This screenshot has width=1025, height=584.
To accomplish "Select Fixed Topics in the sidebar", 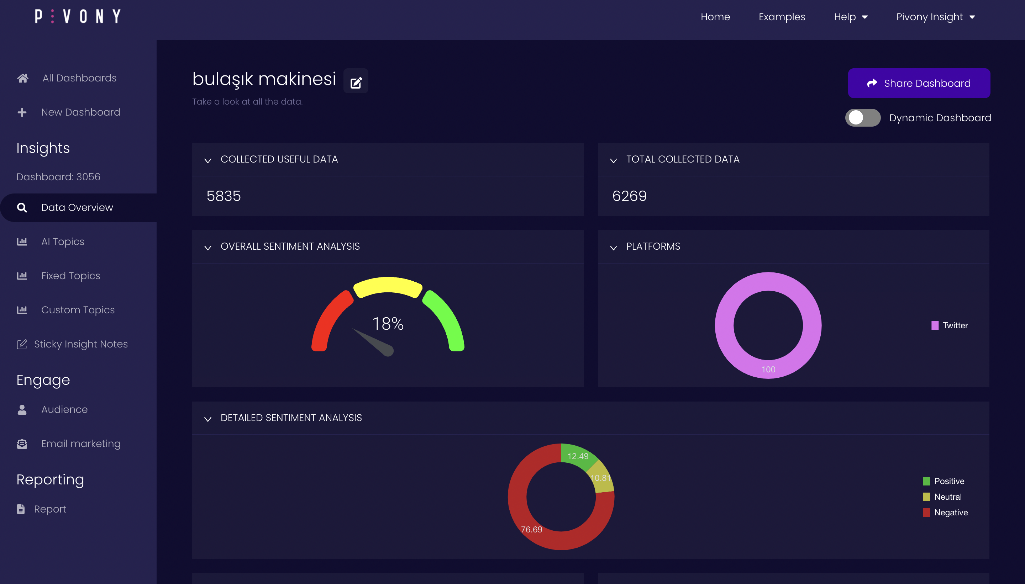I will coord(70,276).
